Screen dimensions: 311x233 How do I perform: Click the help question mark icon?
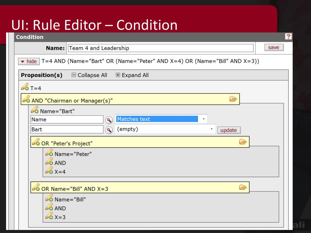[x=289, y=37]
